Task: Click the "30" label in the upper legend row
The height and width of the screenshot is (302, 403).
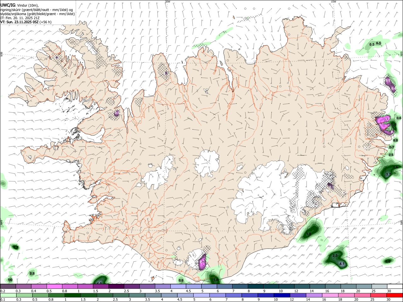Action: [x=389, y=291]
